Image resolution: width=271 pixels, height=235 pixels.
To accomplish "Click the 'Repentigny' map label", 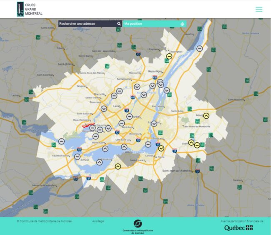I will pyautogui.click(x=155, y=71).
